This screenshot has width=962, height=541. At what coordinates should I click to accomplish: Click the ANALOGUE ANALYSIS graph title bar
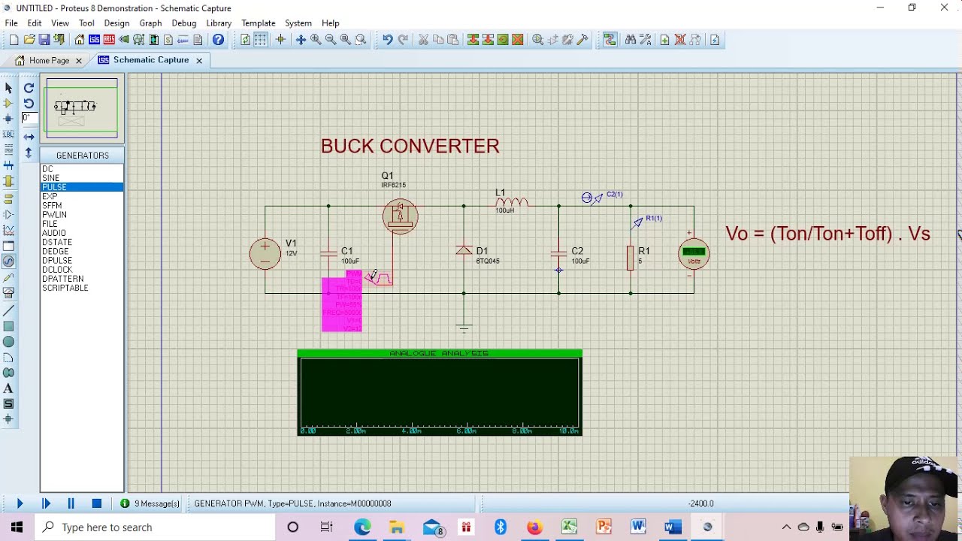440,353
